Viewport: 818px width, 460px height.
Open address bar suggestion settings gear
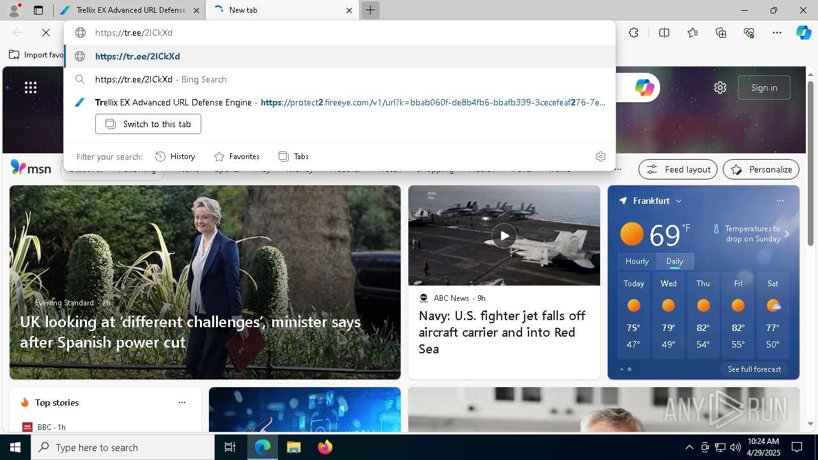(x=600, y=157)
